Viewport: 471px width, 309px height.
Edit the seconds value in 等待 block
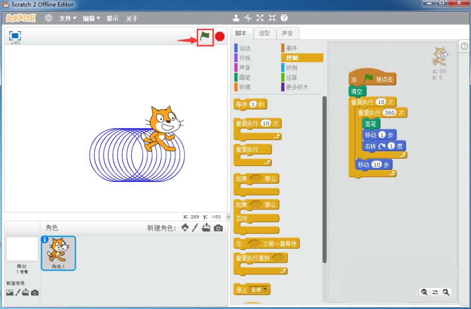click(253, 105)
